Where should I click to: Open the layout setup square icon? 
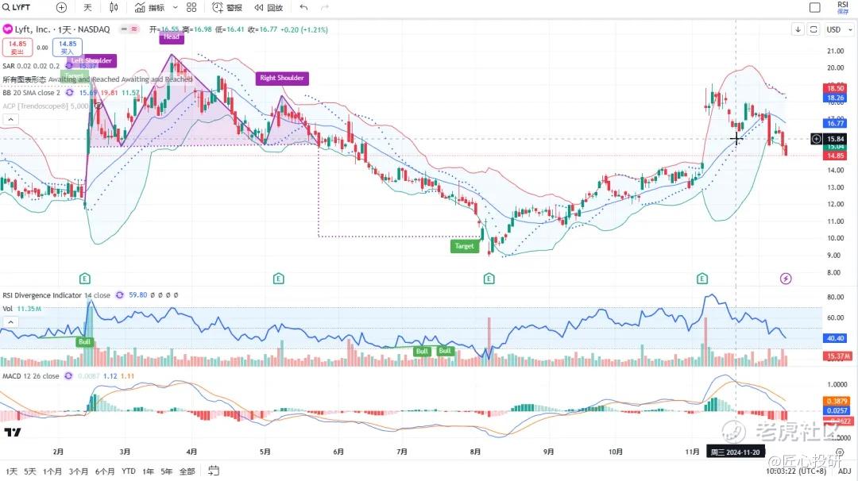pos(815,7)
